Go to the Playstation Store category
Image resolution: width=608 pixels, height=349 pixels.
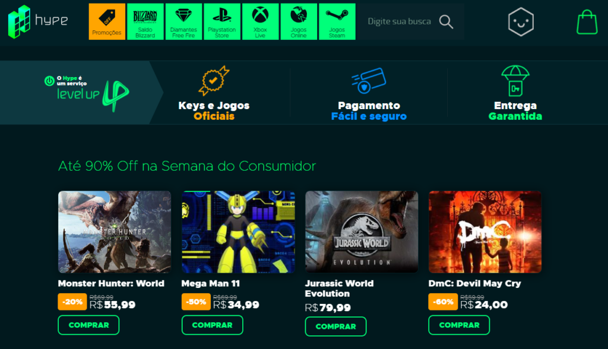222,22
